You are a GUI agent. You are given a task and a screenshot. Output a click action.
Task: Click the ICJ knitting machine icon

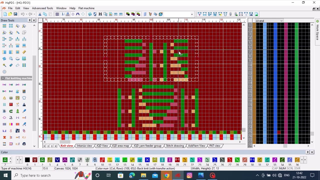(24, 137)
